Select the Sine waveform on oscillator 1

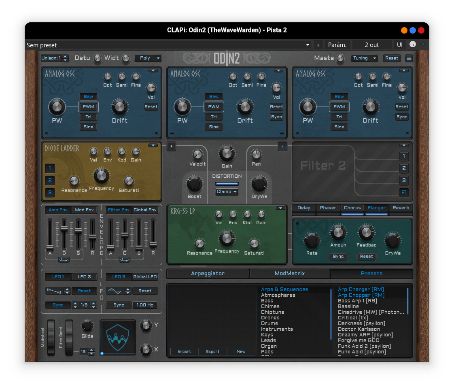click(88, 127)
